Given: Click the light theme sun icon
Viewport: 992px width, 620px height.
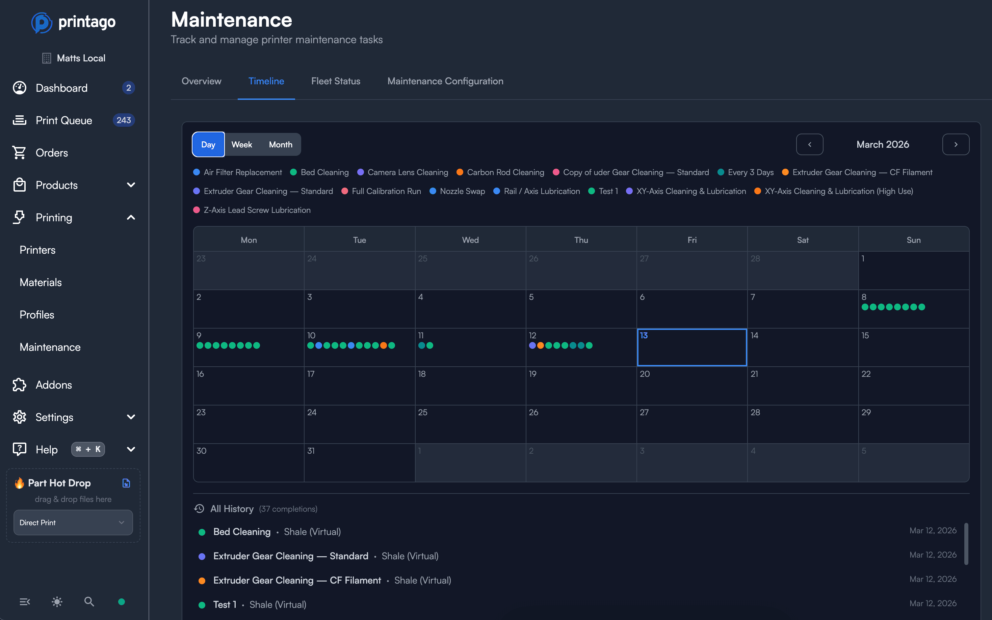Looking at the screenshot, I should click(x=57, y=601).
